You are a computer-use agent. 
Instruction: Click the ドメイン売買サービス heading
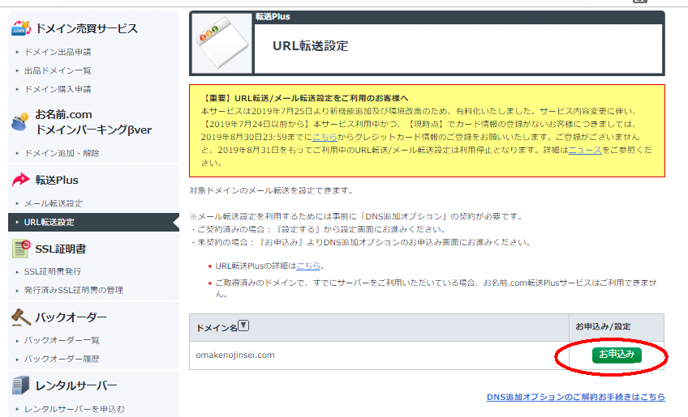pos(87,28)
